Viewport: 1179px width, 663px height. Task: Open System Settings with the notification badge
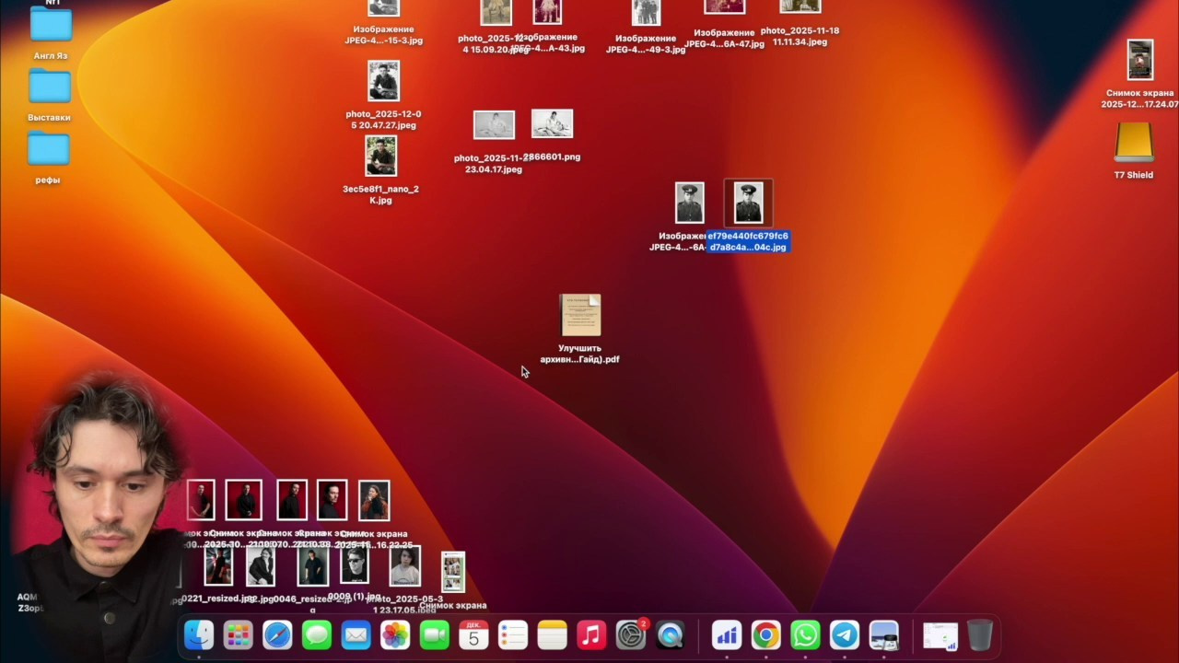(x=631, y=635)
